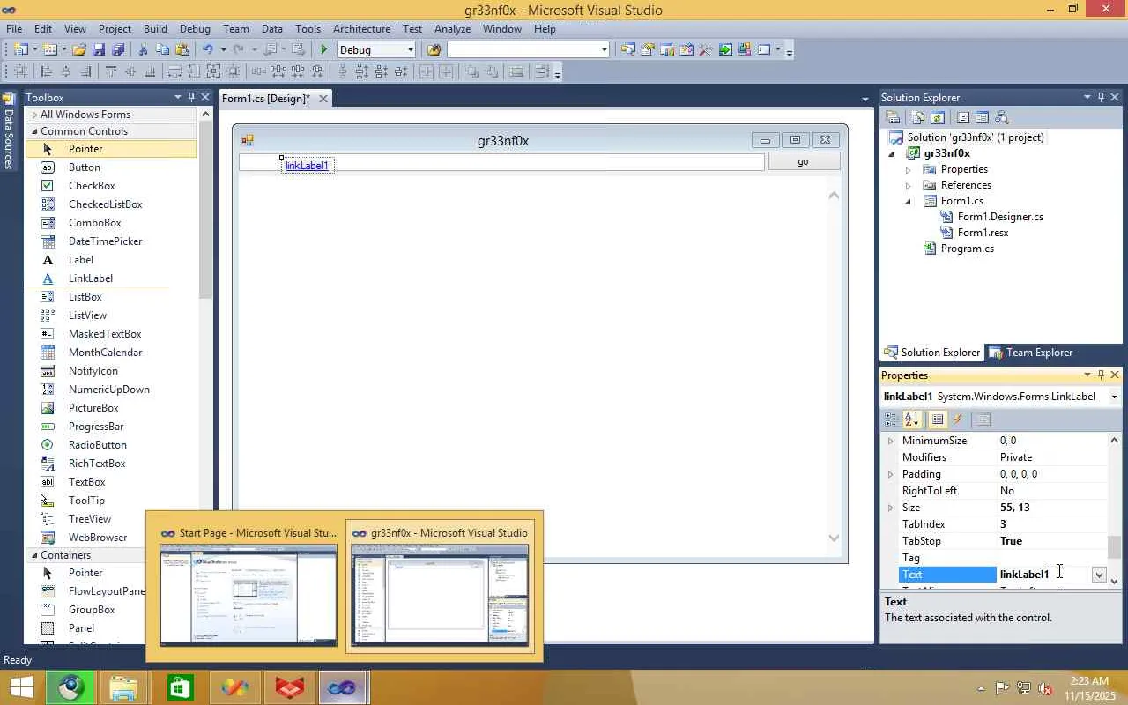Click the Align to Grid layout icon
Viewport: 1128px width, 705px height.
(19, 72)
